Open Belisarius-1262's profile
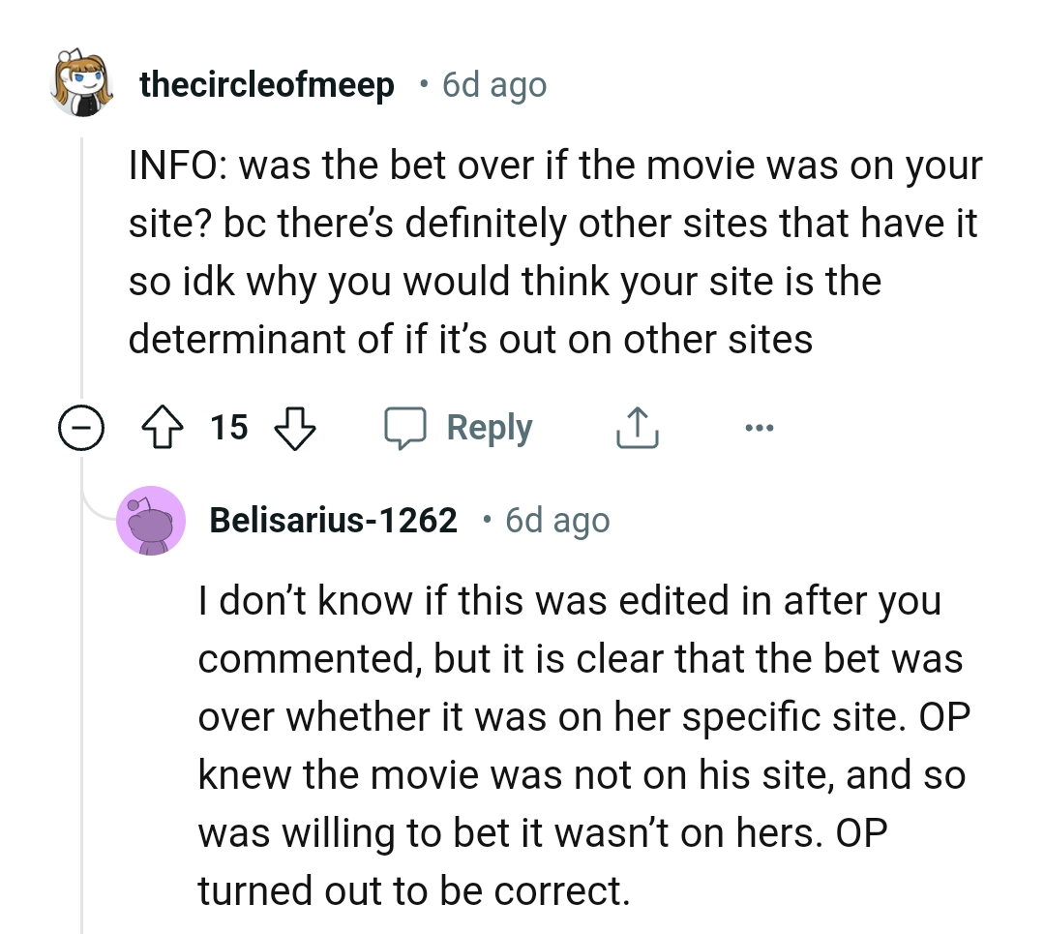Image resolution: width=1045 pixels, height=934 pixels. [334, 520]
